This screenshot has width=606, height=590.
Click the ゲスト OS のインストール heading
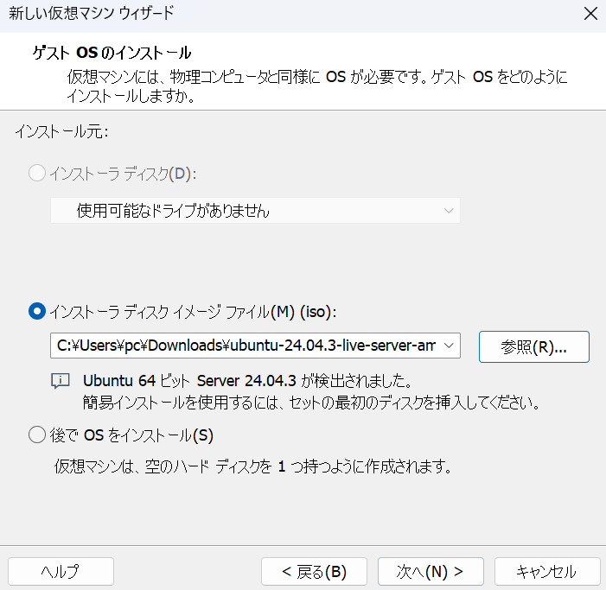(x=112, y=54)
